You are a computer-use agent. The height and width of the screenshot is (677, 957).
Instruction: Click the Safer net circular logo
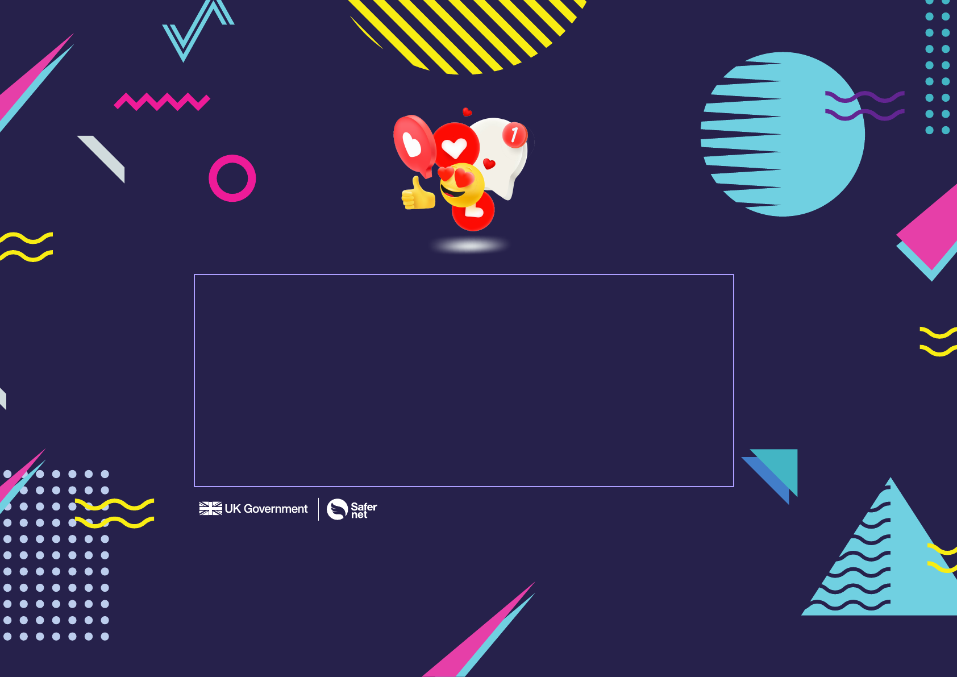pyautogui.click(x=337, y=509)
